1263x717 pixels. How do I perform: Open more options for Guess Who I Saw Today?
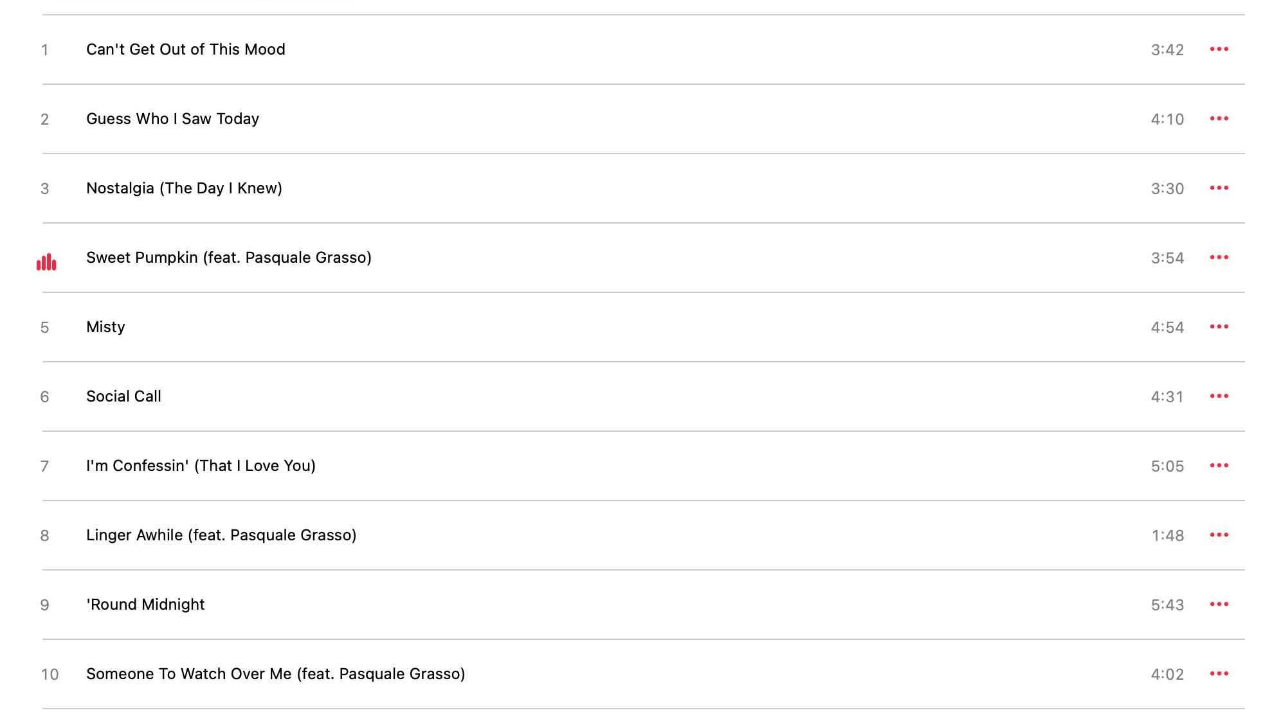(x=1219, y=119)
